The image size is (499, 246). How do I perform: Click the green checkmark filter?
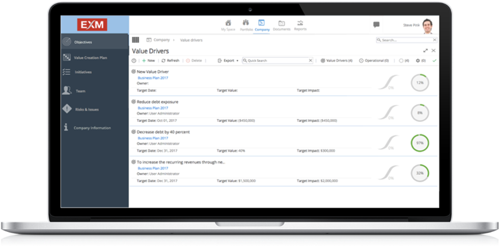tap(434, 61)
